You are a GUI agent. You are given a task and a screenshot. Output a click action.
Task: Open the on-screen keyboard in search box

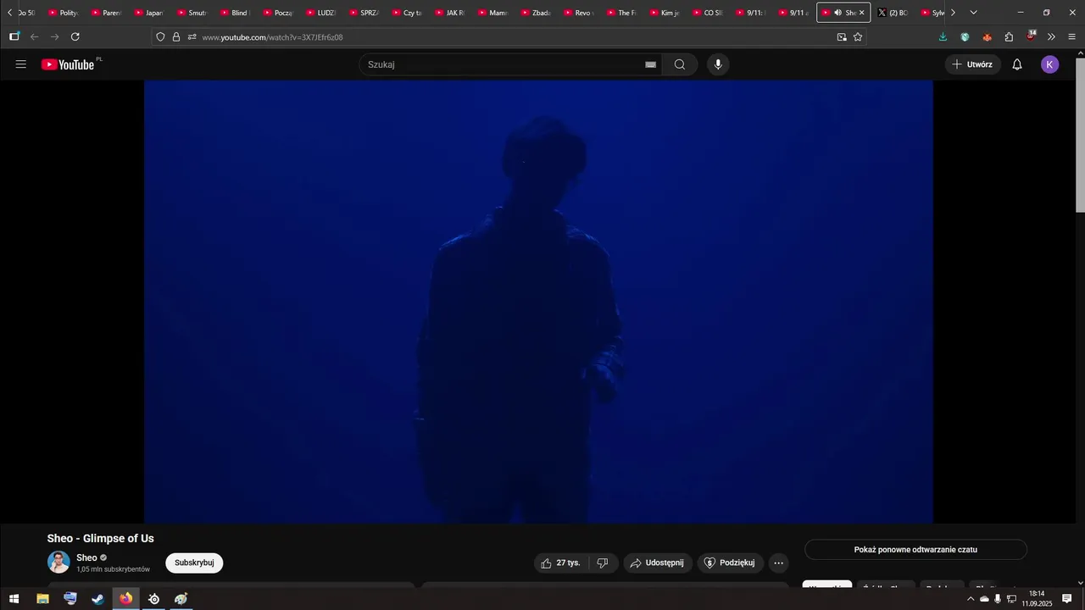click(650, 64)
